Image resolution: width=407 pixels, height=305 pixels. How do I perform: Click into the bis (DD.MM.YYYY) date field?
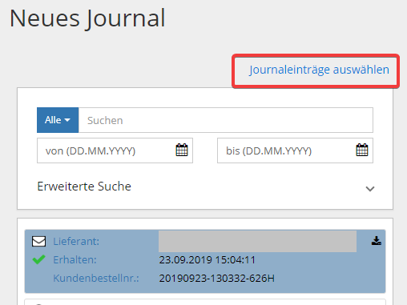295,150
